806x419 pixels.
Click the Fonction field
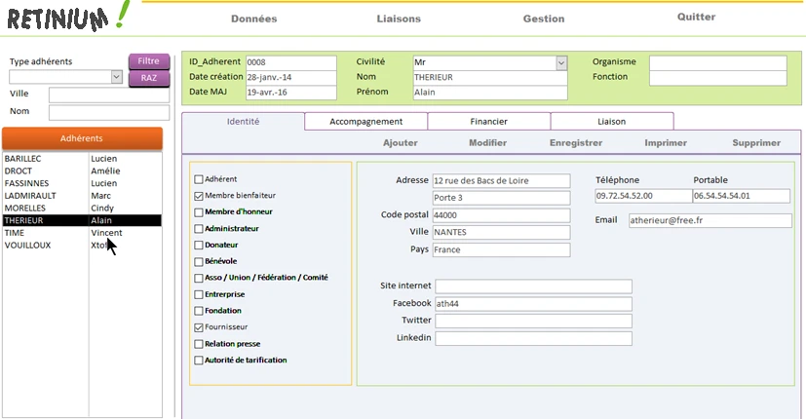[x=717, y=78]
